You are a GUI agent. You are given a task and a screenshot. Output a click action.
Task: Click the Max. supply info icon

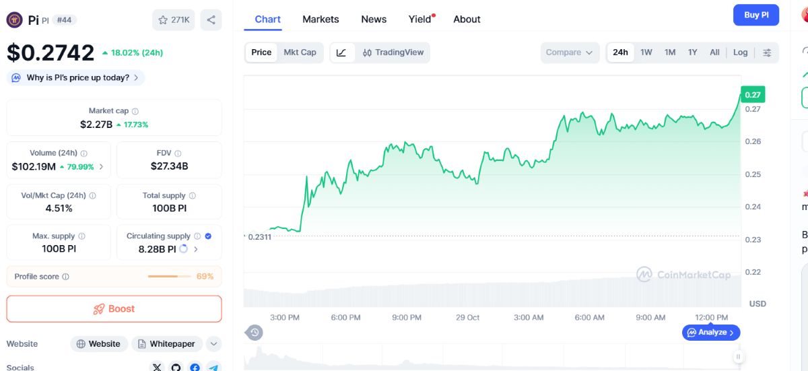81,236
